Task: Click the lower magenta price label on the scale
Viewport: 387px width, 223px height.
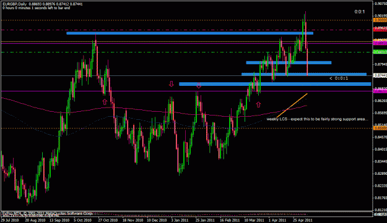Action: tap(380, 91)
